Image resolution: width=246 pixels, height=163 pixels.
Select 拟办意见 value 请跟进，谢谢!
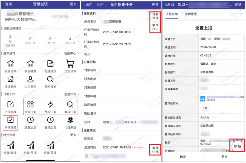tap(209, 64)
